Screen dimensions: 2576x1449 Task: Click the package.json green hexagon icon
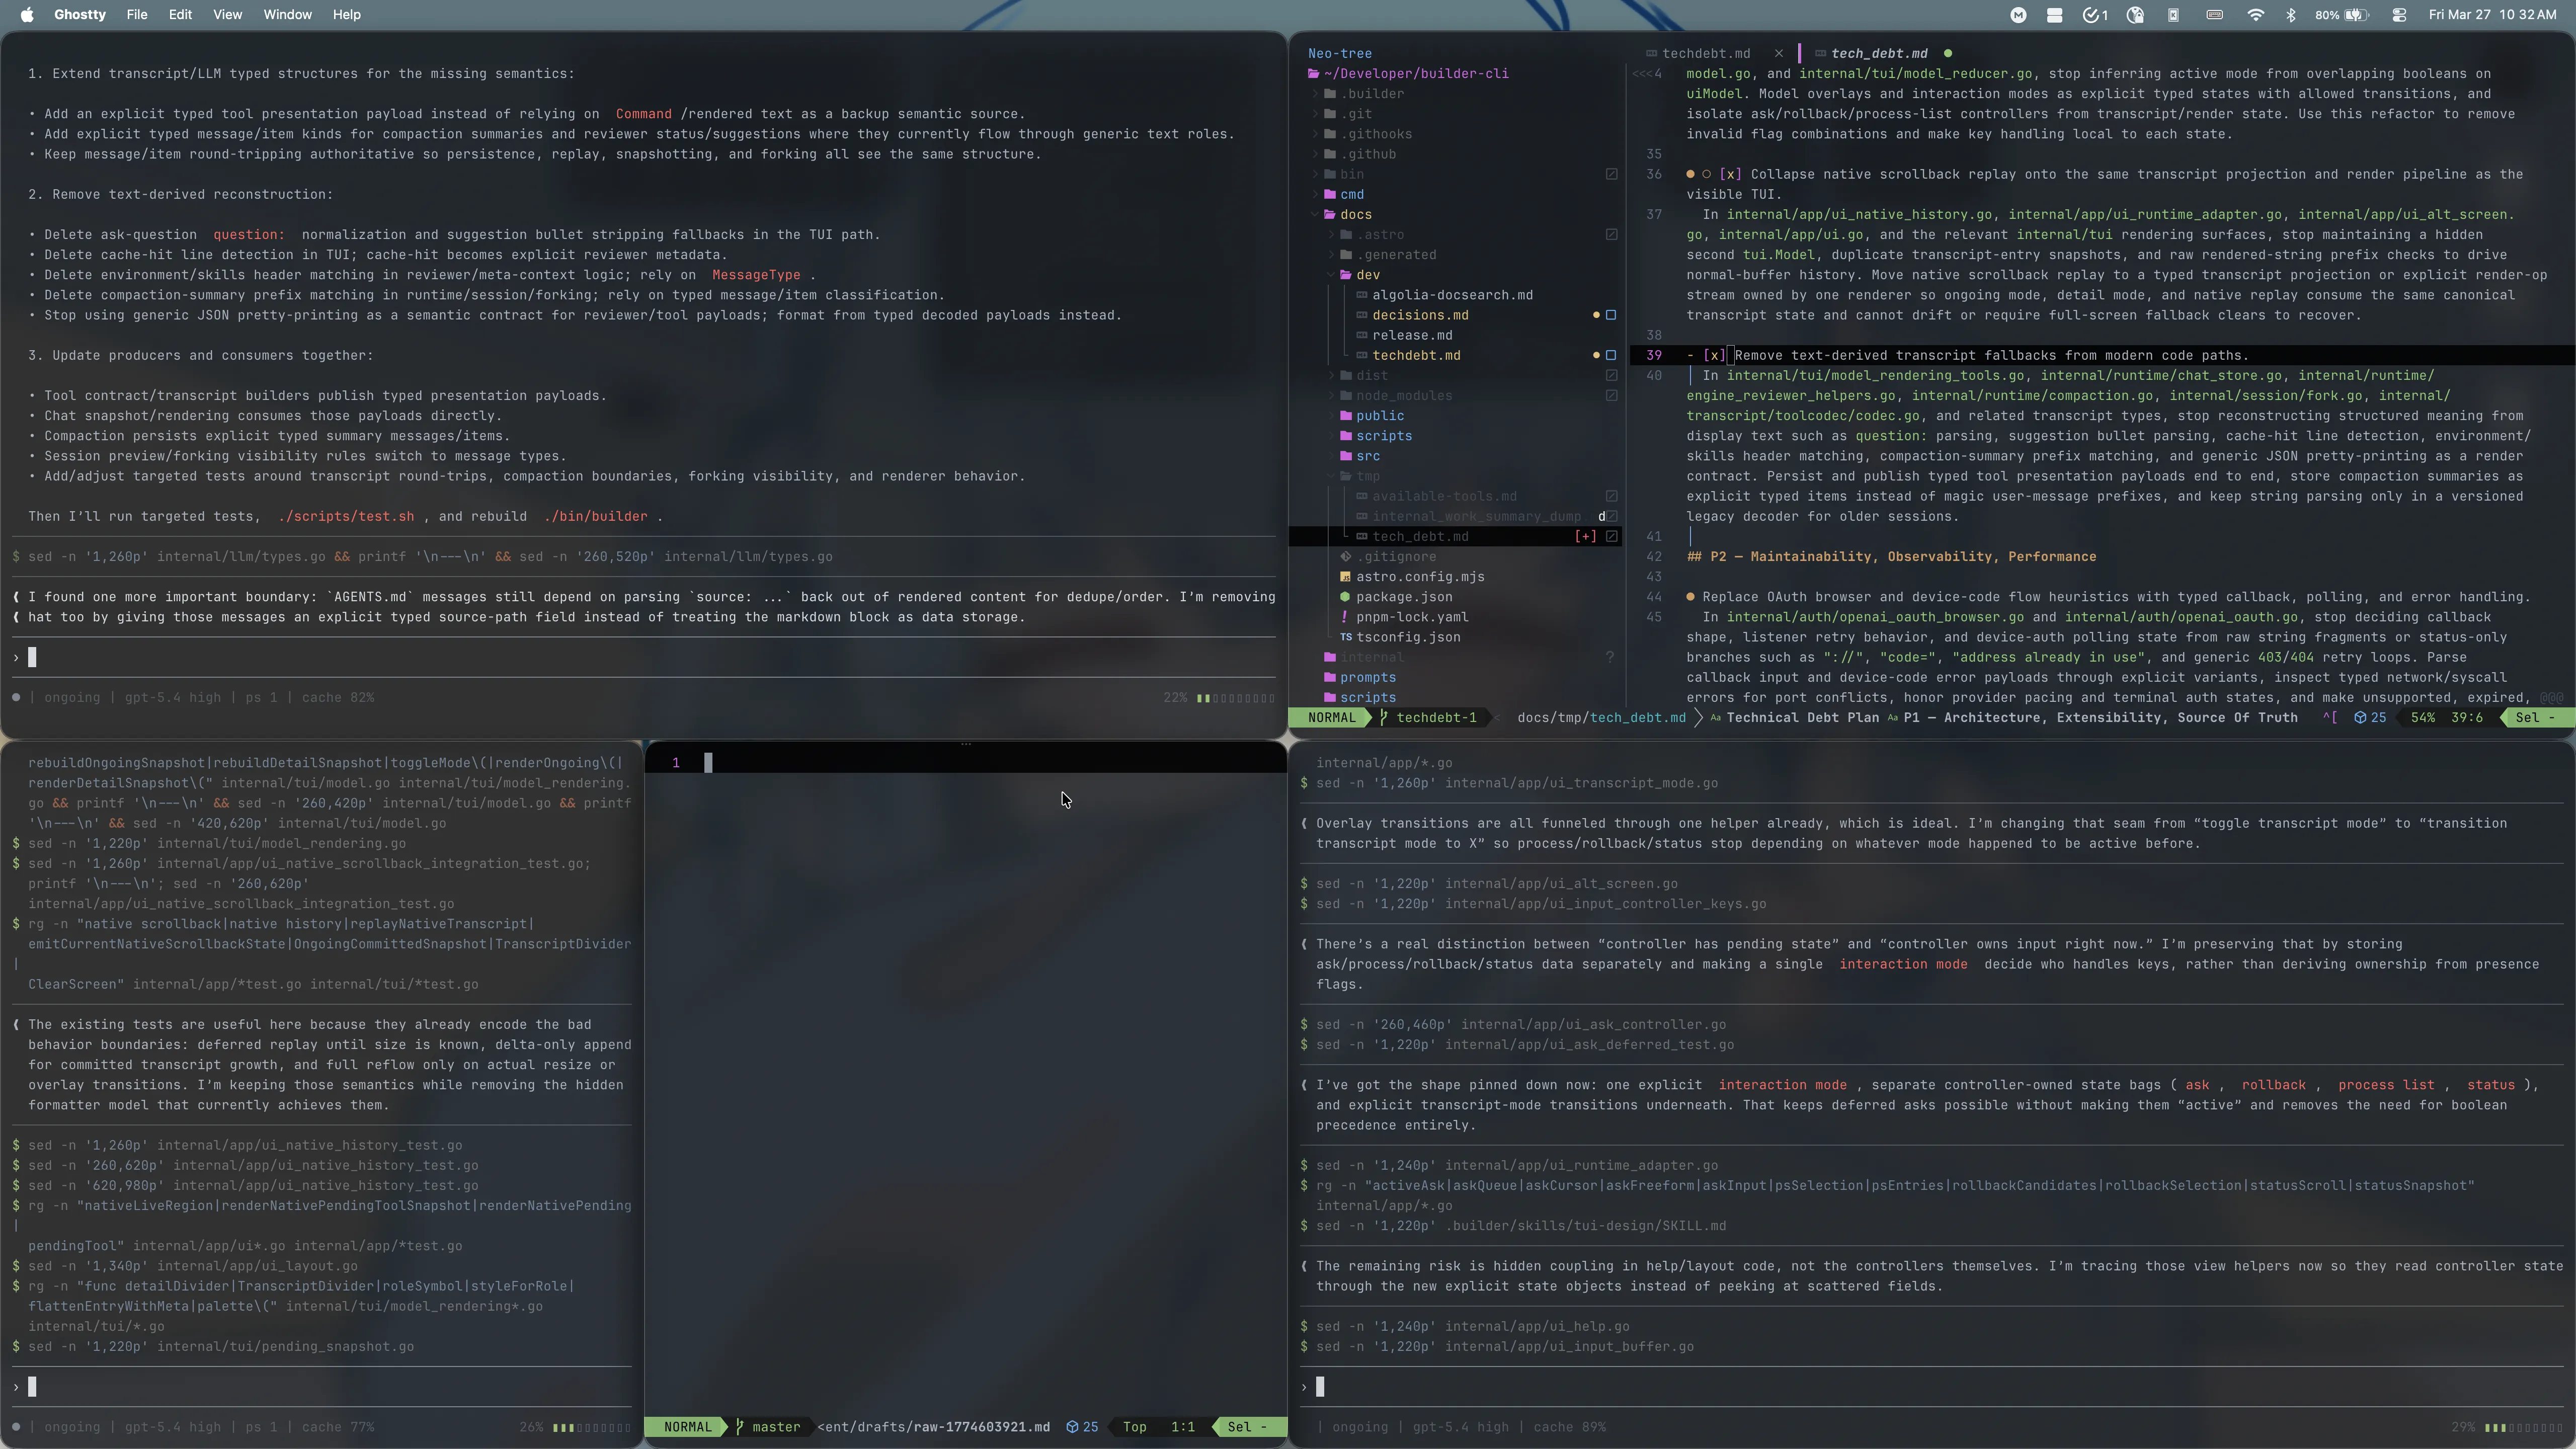pyautogui.click(x=1345, y=597)
